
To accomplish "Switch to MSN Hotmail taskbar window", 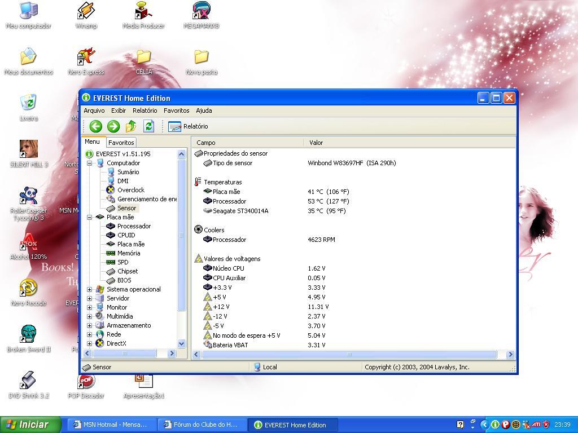I will pyautogui.click(x=111, y=425).
